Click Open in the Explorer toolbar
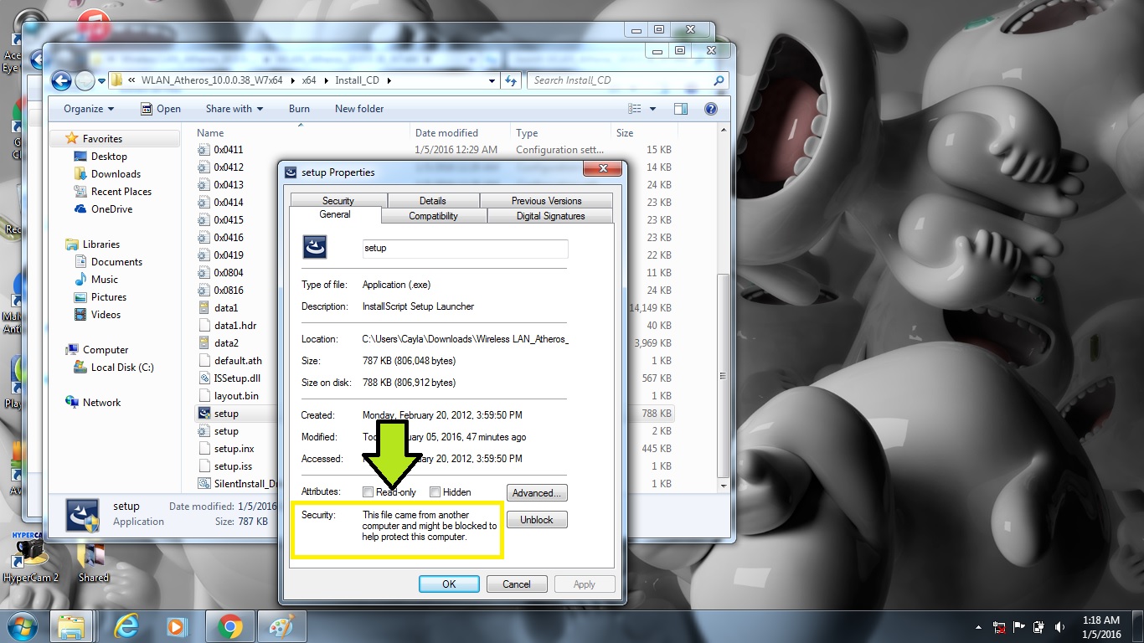The image size is (1144, 643). point(161,109)
